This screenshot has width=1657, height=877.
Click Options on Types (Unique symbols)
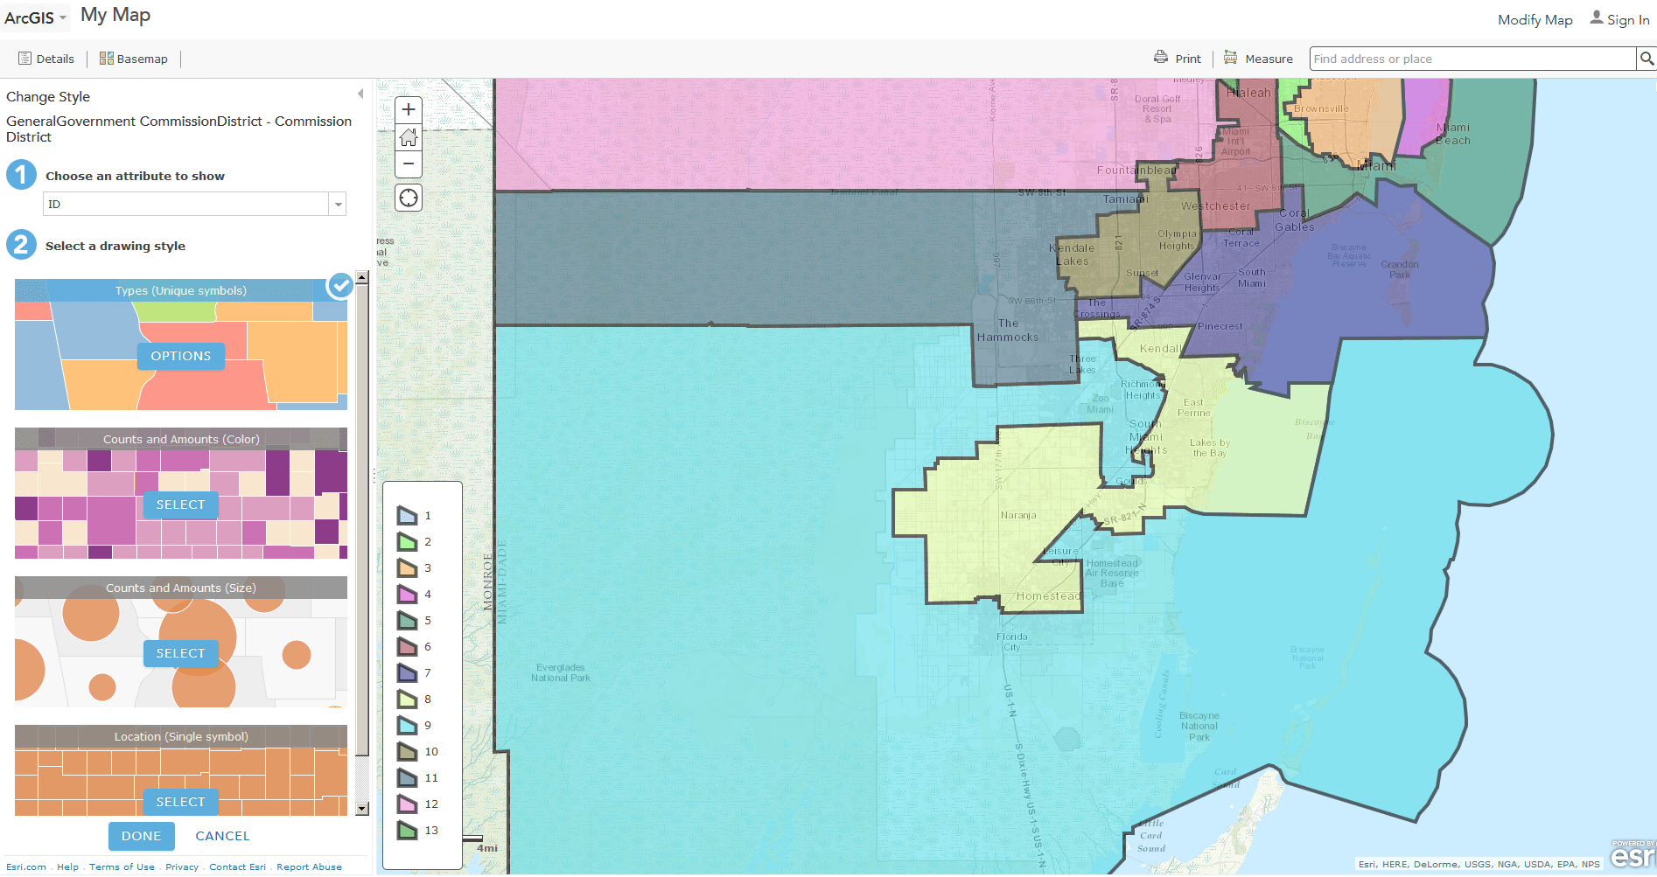[x=181, y=356]
